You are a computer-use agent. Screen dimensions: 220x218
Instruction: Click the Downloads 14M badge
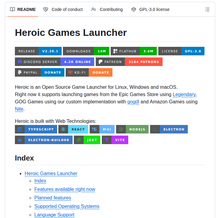[x=86, y=51]
